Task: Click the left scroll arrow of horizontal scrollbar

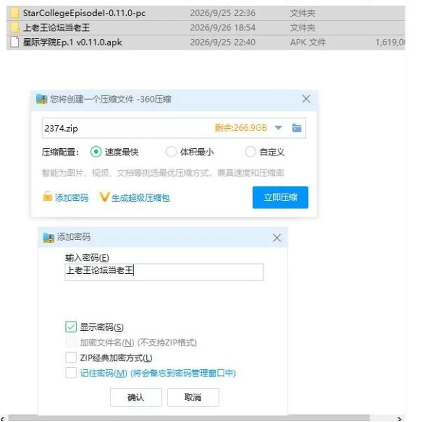Action: click(x=3, y=419)
